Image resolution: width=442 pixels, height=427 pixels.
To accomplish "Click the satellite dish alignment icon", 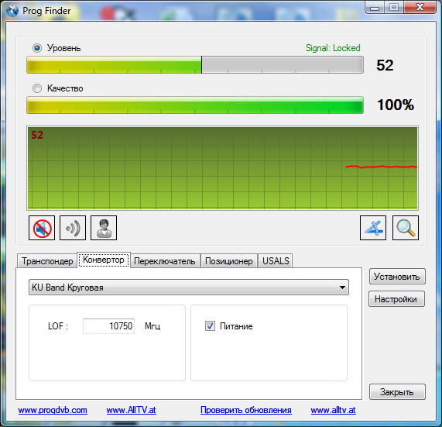I will [373, 228].
